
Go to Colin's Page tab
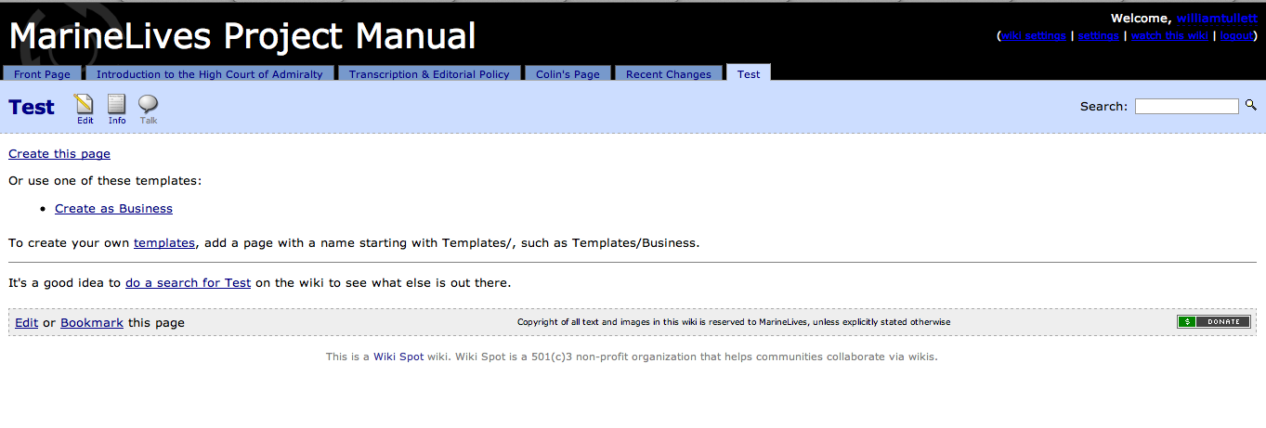click(x=568, y=74)
